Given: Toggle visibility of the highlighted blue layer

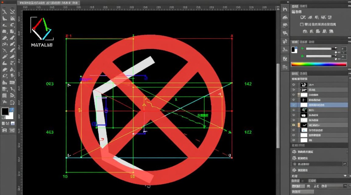Looking at the screenshot, I should 294,105.
